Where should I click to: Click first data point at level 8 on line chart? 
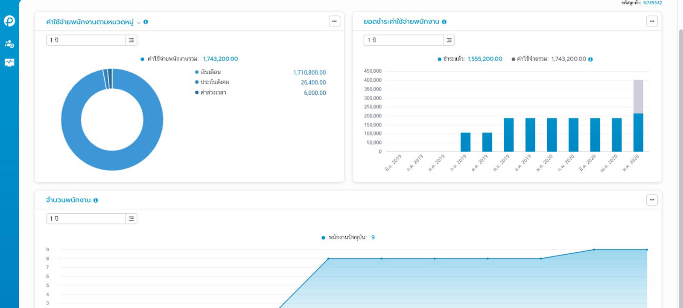[x=328, y=259]
